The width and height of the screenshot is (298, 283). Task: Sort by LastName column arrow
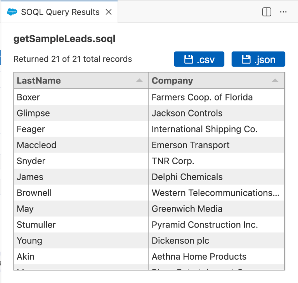[x=139, y=80]
